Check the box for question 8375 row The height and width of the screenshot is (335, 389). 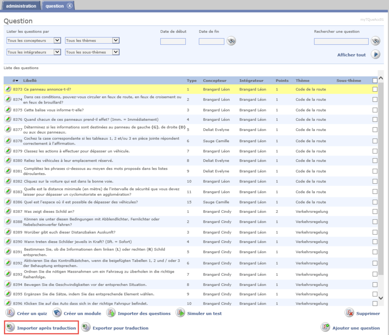(x=375, y=110)
